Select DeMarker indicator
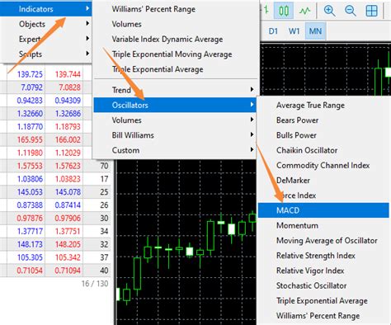391x325 pixels. [323, 181]
